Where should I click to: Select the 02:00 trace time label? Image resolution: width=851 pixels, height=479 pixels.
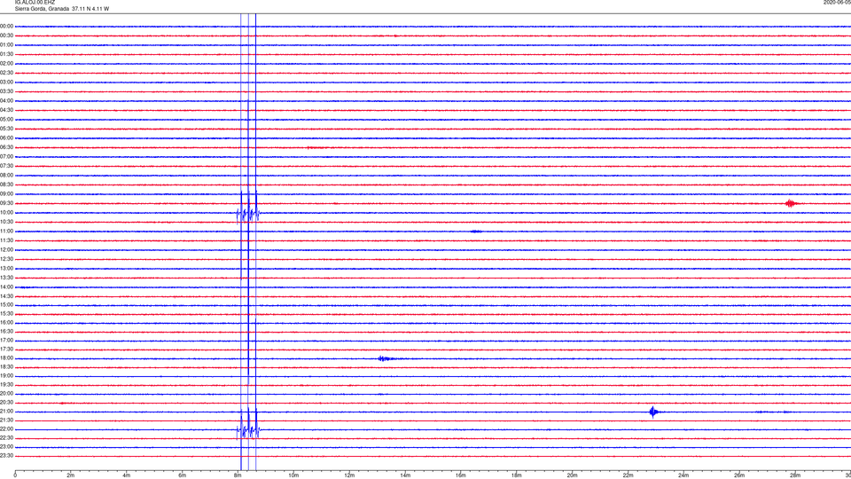tap(6, 64)
